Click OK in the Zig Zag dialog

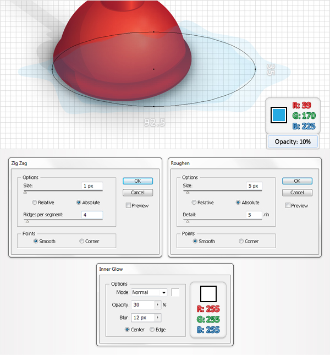click(x=137, y=181)
